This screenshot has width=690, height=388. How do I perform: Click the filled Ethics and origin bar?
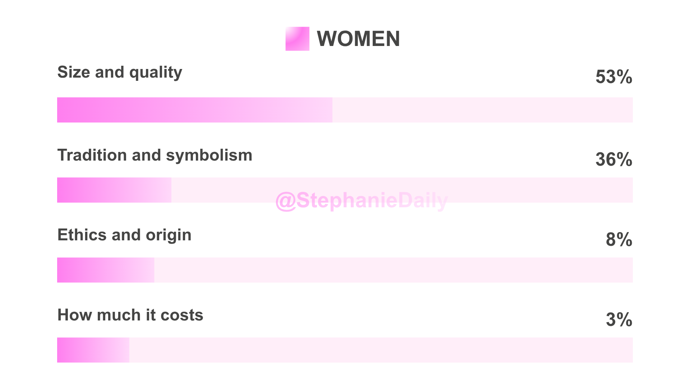click(x=106, y=270)
